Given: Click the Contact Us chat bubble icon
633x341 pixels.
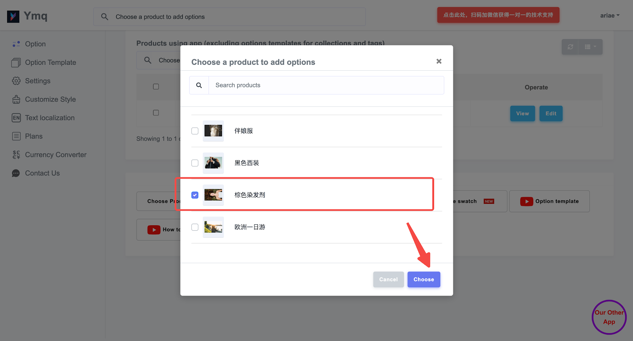Looking at the screenshot, I should tap(16, 173).
